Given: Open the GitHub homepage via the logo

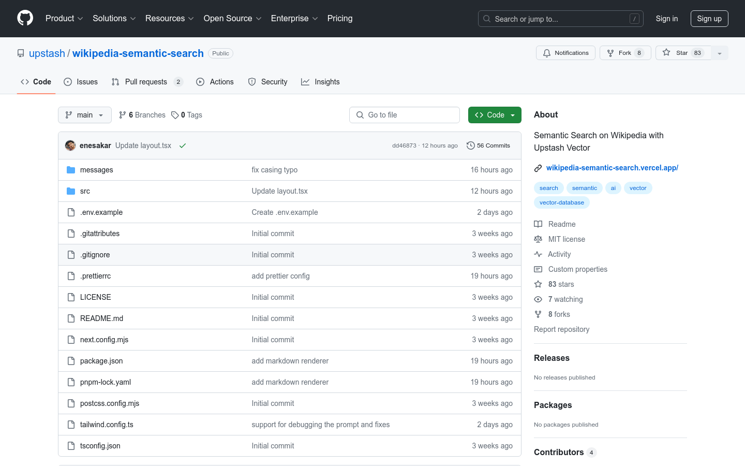Looking at the screenshot, I should (x=25, y=18).
